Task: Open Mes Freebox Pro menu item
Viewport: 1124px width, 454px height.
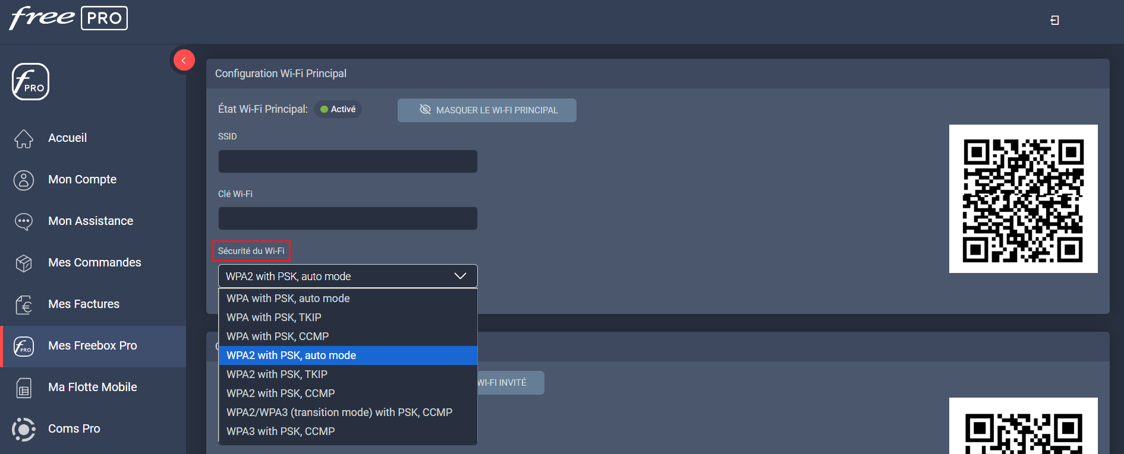Action: click(93, 346)
